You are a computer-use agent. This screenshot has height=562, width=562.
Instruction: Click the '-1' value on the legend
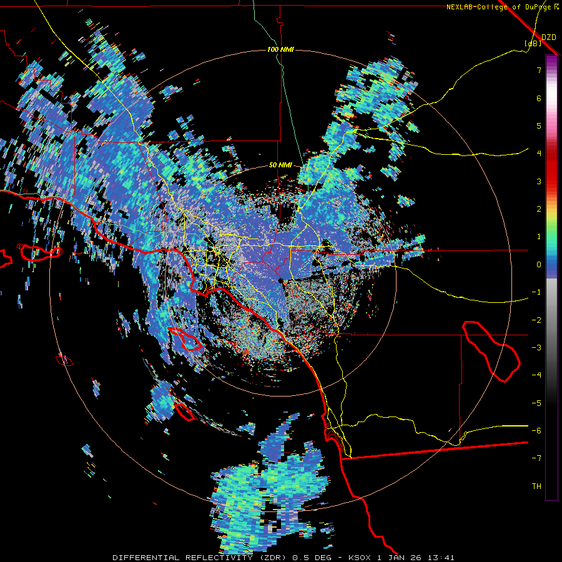pyautogui.click(x=536, y=292)
